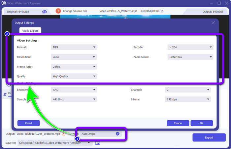
Task: Click the Video Watermark Remover app logo
Action: [x=4, y=3]
